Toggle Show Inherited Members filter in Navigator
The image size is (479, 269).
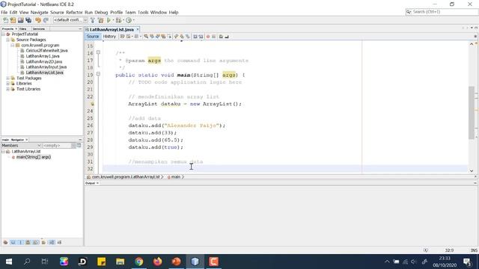coord(5,242)
